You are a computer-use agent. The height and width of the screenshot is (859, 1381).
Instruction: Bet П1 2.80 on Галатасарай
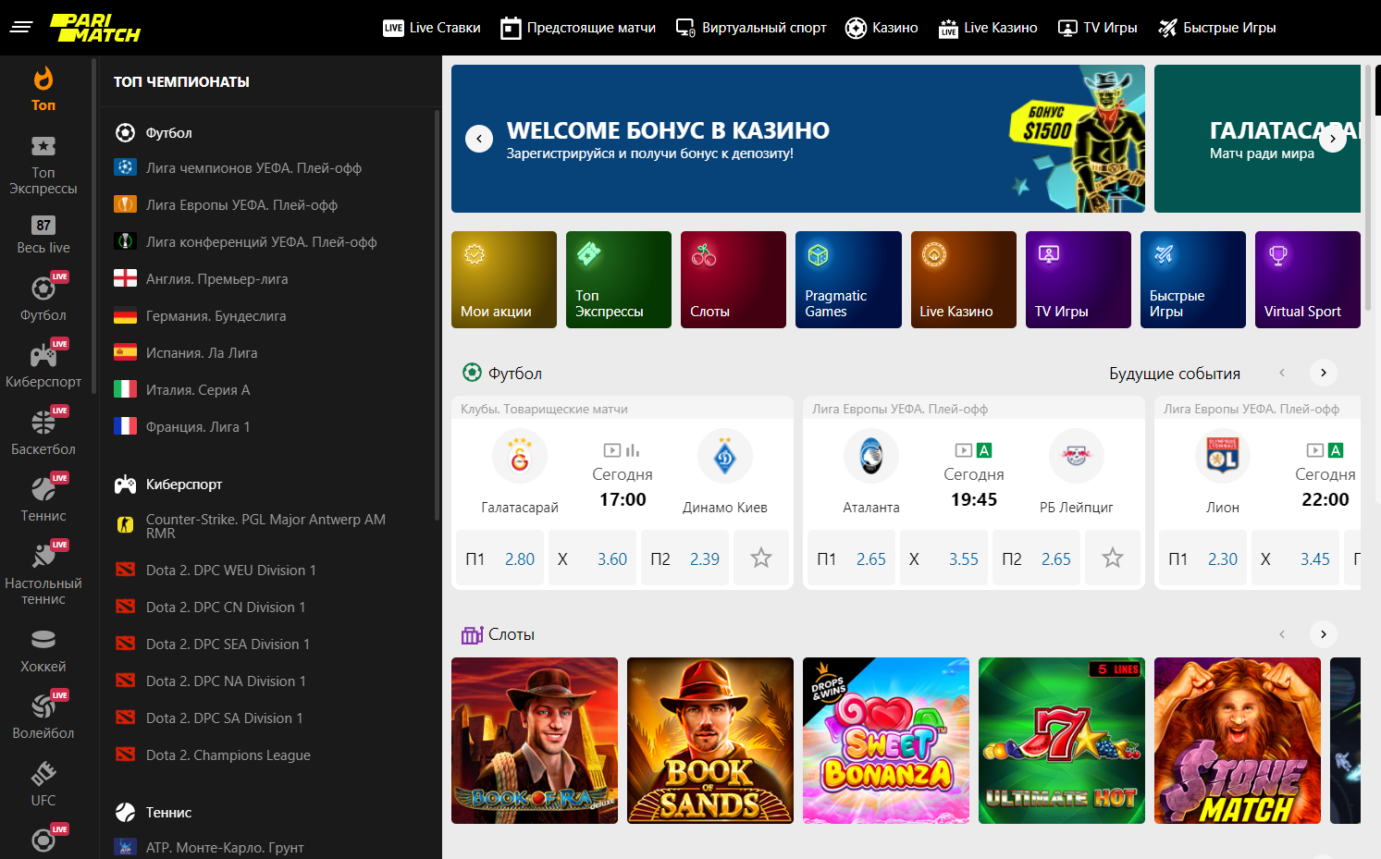coord(500,558)
